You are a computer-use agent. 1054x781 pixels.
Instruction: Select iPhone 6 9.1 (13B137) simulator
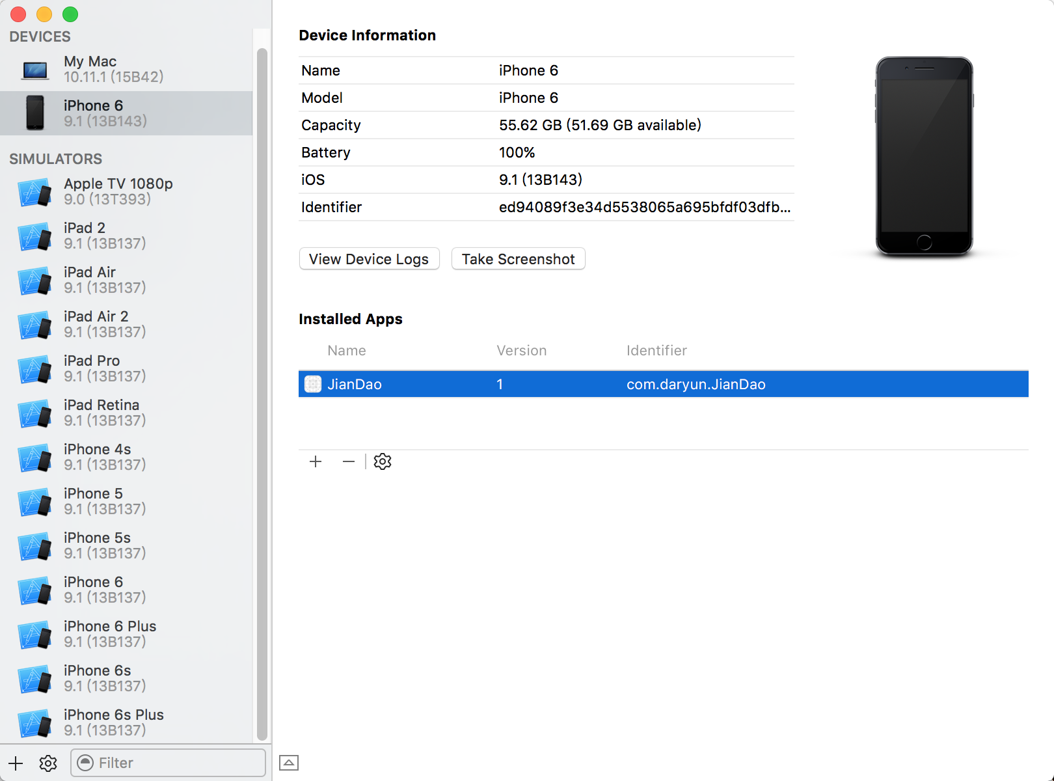coord(126,590)
